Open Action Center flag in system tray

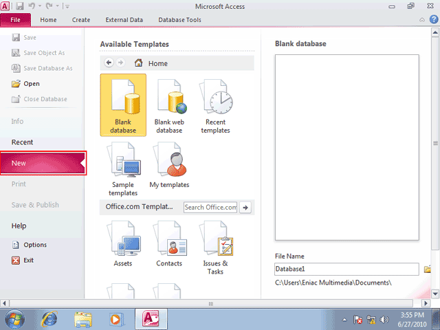pyautogui.click(x=357, y=320)
